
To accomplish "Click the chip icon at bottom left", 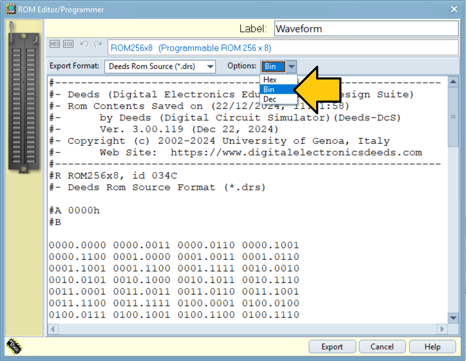I will [x=14, y=346].
